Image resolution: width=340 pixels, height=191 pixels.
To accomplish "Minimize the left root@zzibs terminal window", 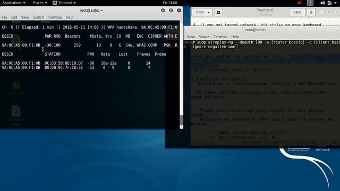I will tap(163, 11).
